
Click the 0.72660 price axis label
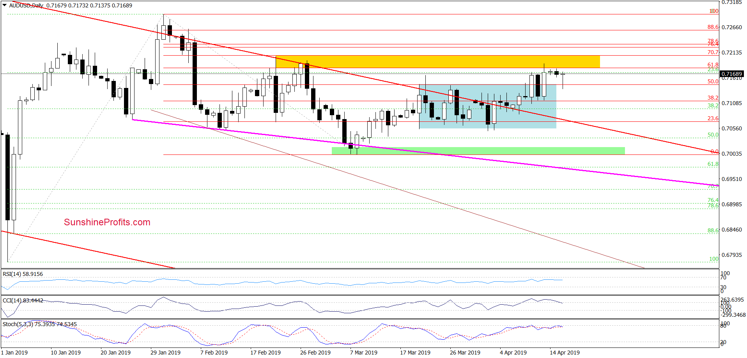(732, 27)
